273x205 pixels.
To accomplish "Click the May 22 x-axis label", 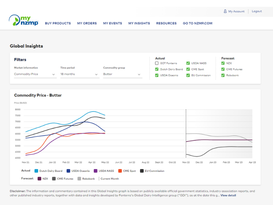I will (105, 162).
